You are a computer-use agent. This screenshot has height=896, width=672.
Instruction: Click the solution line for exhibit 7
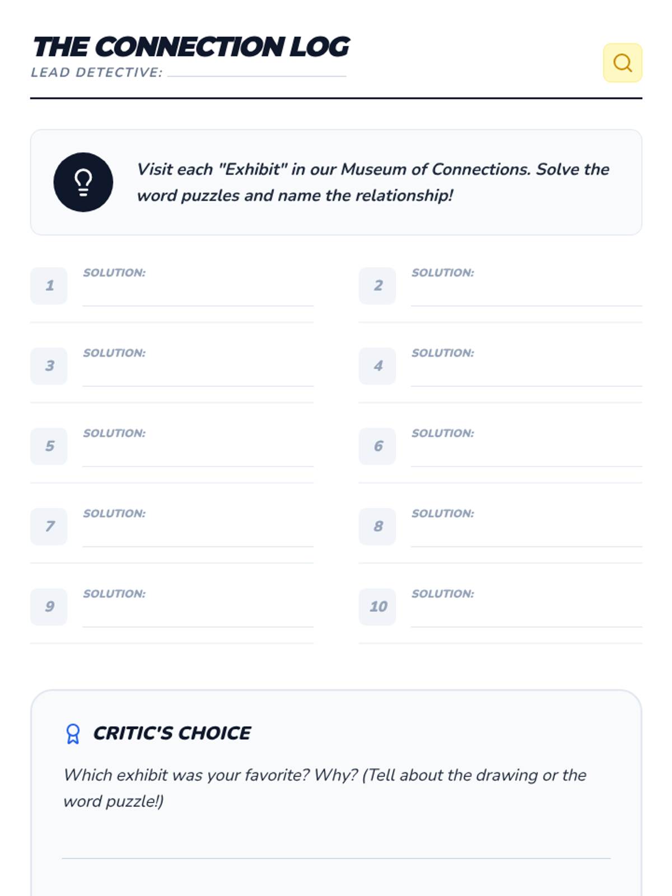coord(198,536)
